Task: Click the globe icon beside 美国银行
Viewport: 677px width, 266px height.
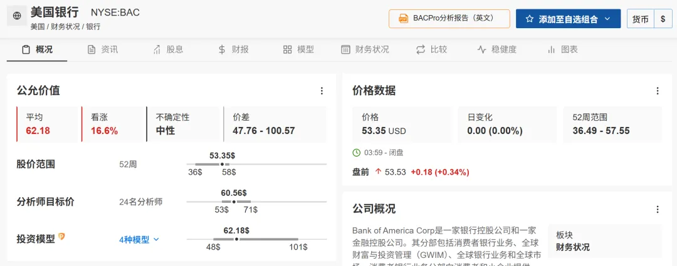Action: [17, 16]
